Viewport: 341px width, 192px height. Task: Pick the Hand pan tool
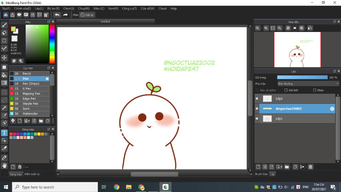tap(4, 165)
